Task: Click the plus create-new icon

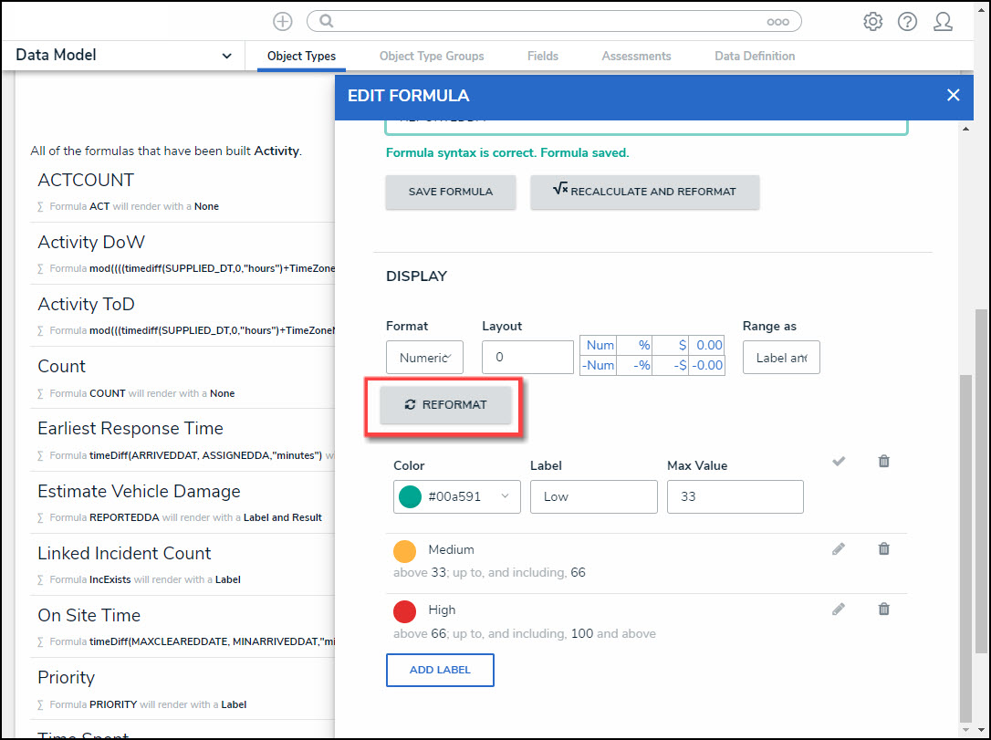Action: click(283, 22)
